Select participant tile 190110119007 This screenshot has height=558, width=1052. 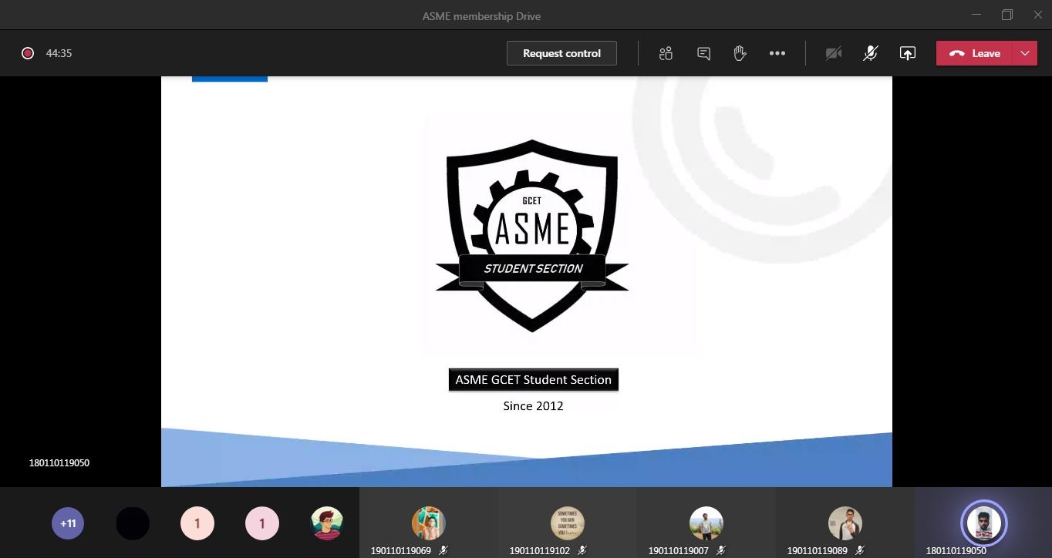(x=706, y=523)
